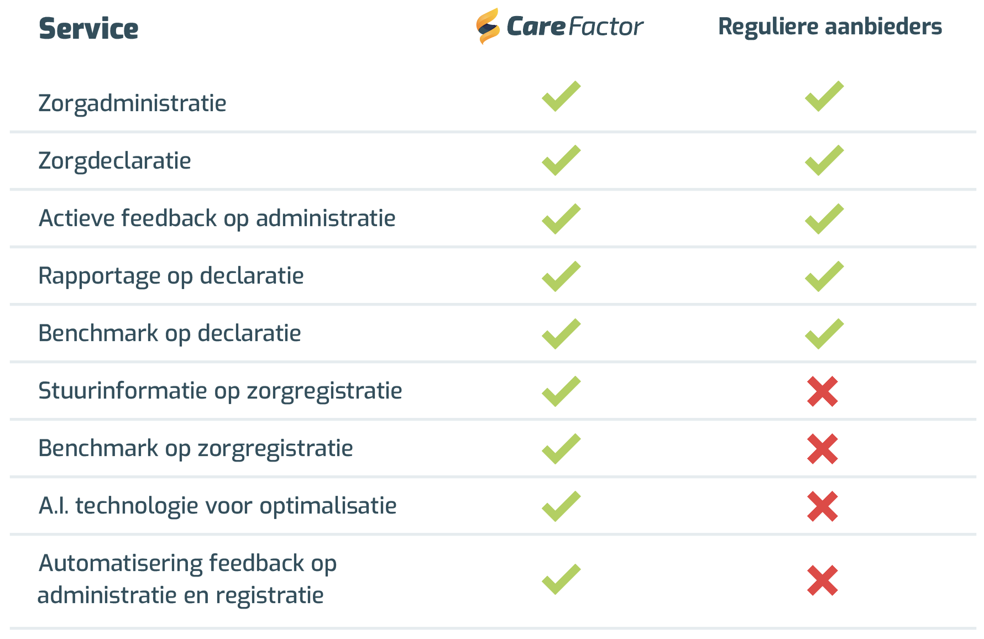Click CareFactor checkmark for Benchmark op declaratie

561,334
